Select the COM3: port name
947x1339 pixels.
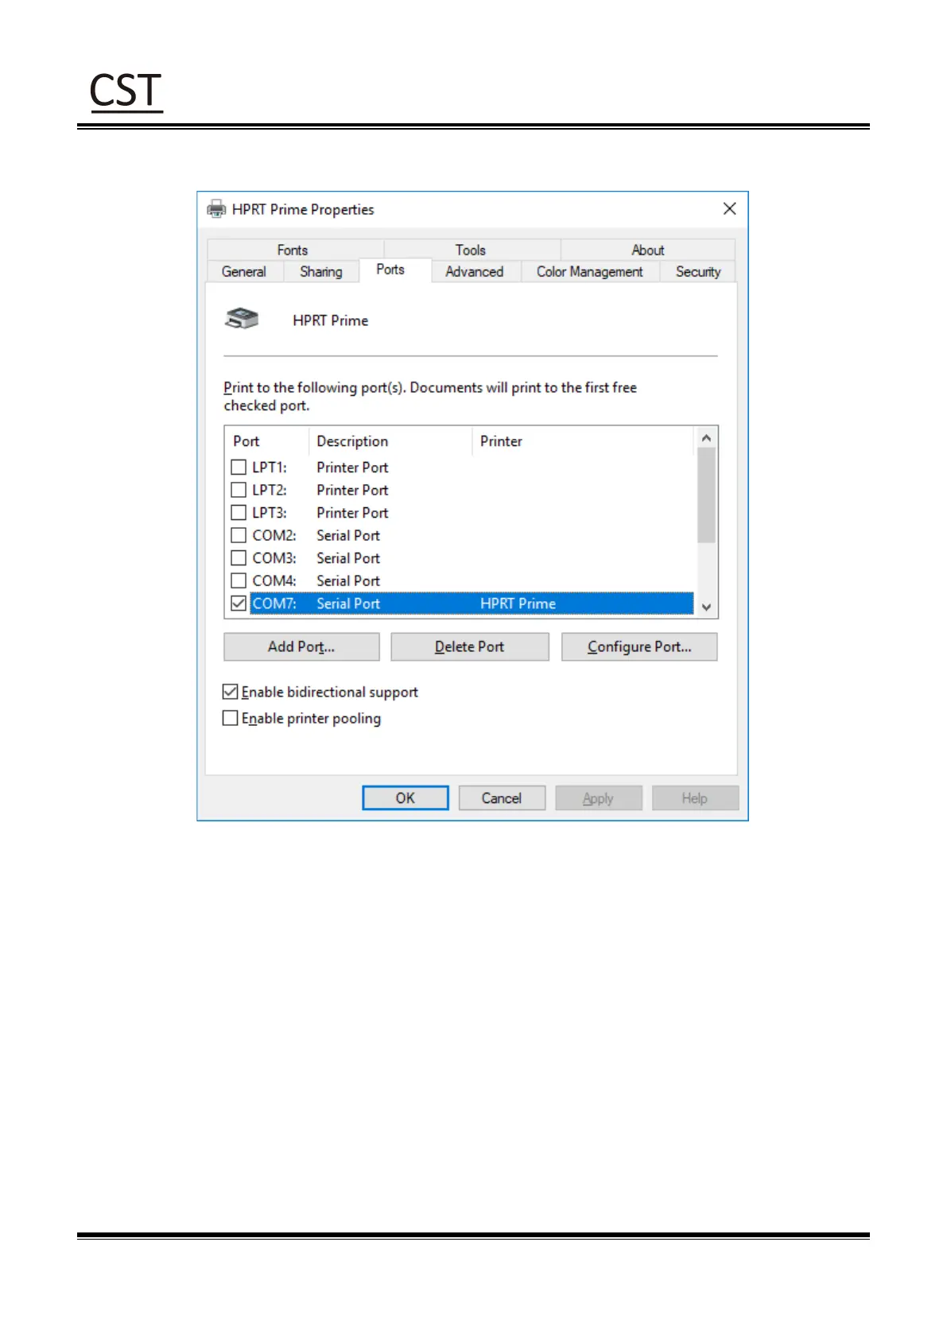click(x=274, y=558)
